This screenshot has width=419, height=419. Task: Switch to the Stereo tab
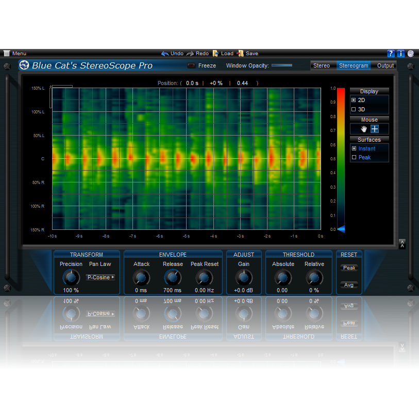tap(322, 65)
